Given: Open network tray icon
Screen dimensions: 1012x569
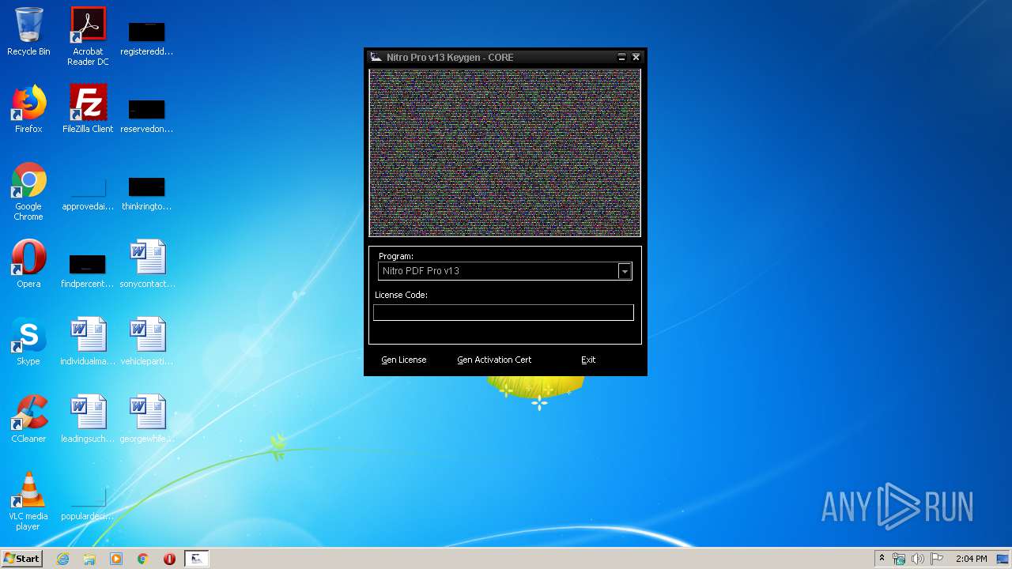Looking at the screenshot, I should tap(899, 559).
